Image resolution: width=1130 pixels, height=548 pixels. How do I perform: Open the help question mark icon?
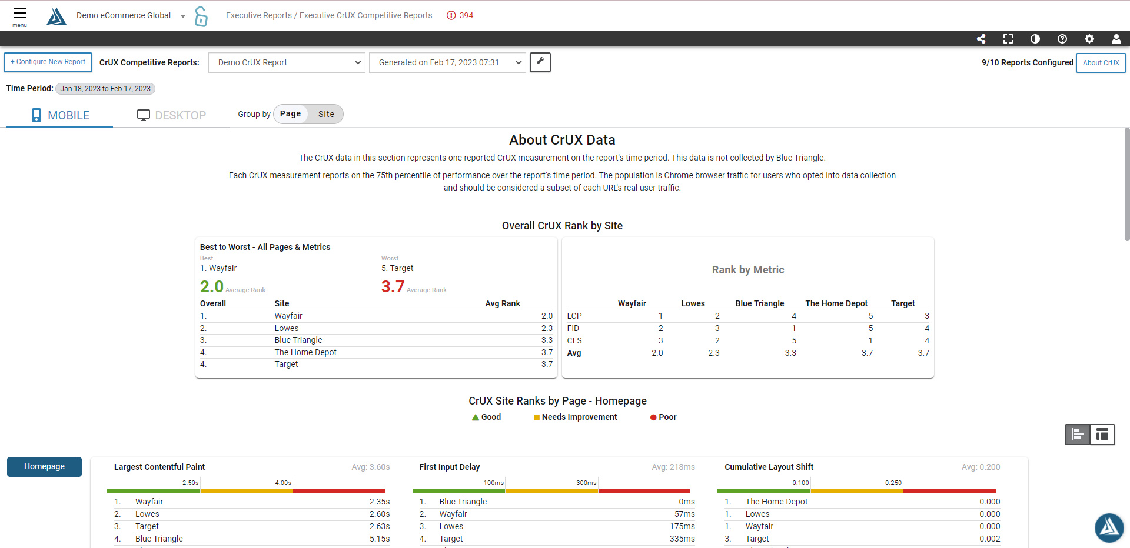[x=1062, y=39]
